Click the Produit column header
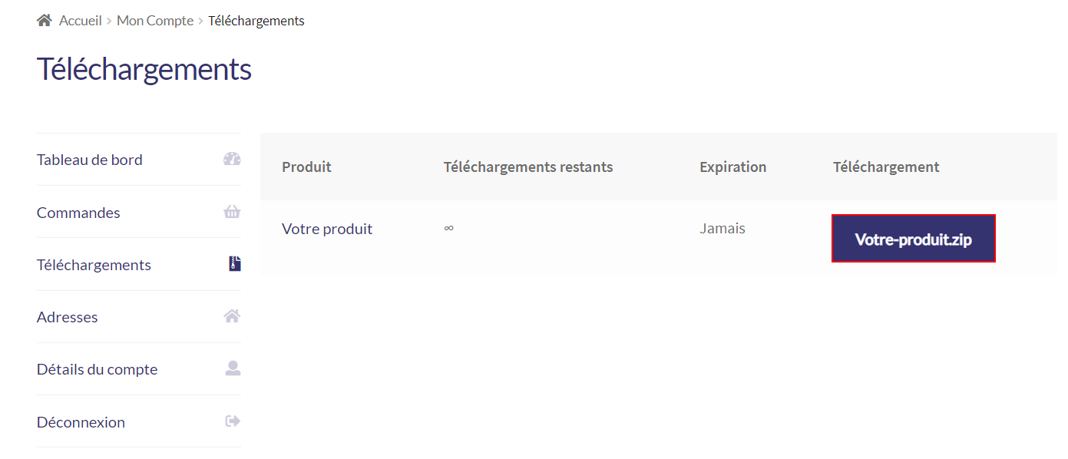This screenshot has width=1068, height=459. (306, 167)
